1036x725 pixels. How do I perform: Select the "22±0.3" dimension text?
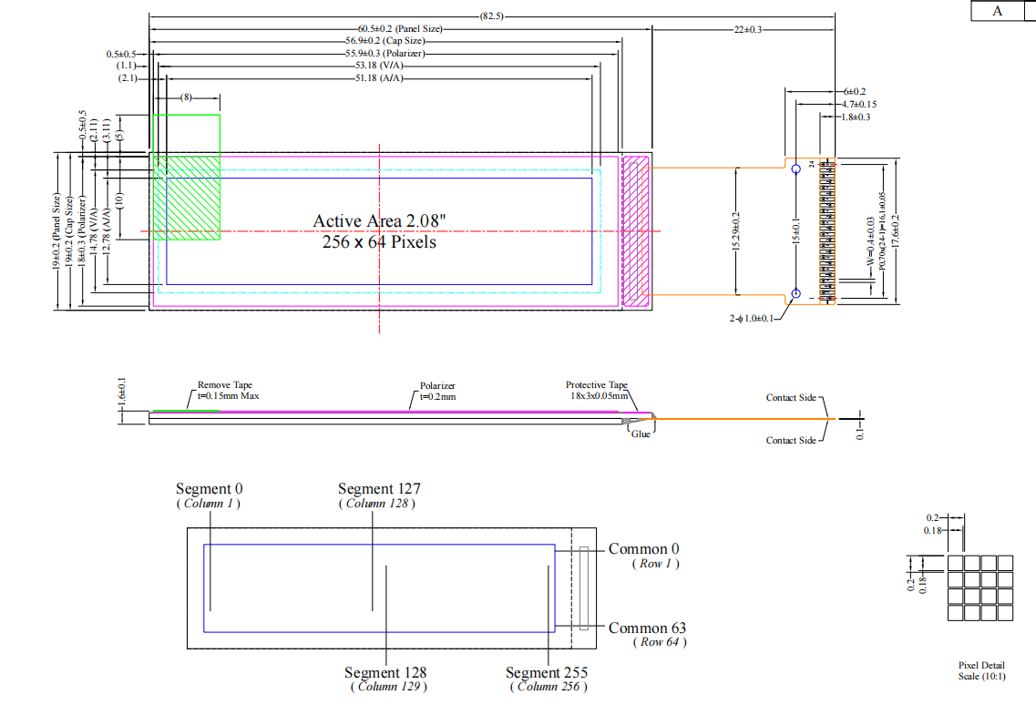tap(747, 30)
